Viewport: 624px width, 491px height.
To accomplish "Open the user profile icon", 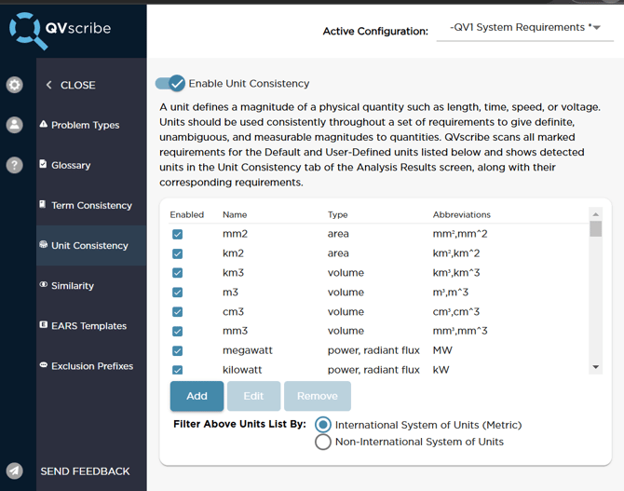I will (15, 125).
